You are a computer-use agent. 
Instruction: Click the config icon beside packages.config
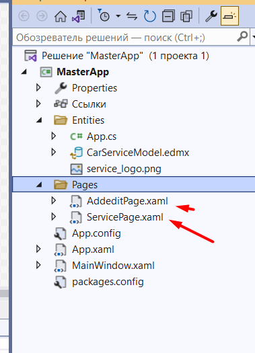coord(61,282)
